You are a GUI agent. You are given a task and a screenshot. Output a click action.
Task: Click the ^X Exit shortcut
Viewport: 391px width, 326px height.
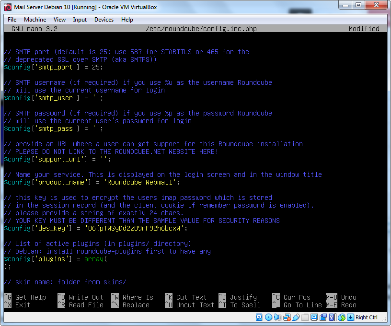[x=17, y=305]
